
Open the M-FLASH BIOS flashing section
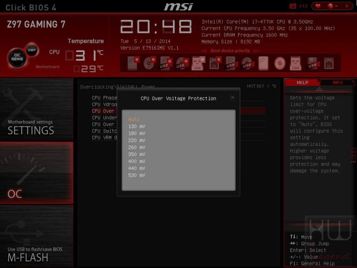pyautogui.click(x=36, y=236)
